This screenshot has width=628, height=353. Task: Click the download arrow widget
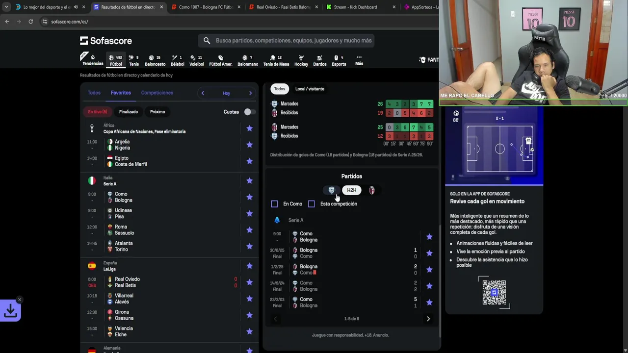10,311
